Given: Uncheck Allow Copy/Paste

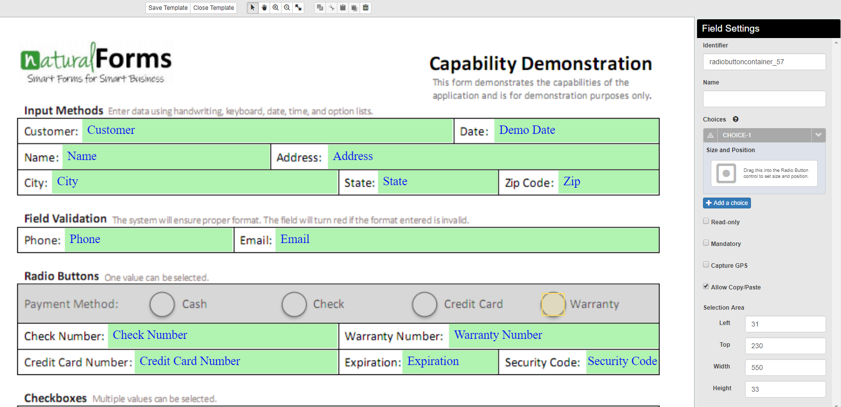Looking at the screenshot, I should tap(706, 286).
